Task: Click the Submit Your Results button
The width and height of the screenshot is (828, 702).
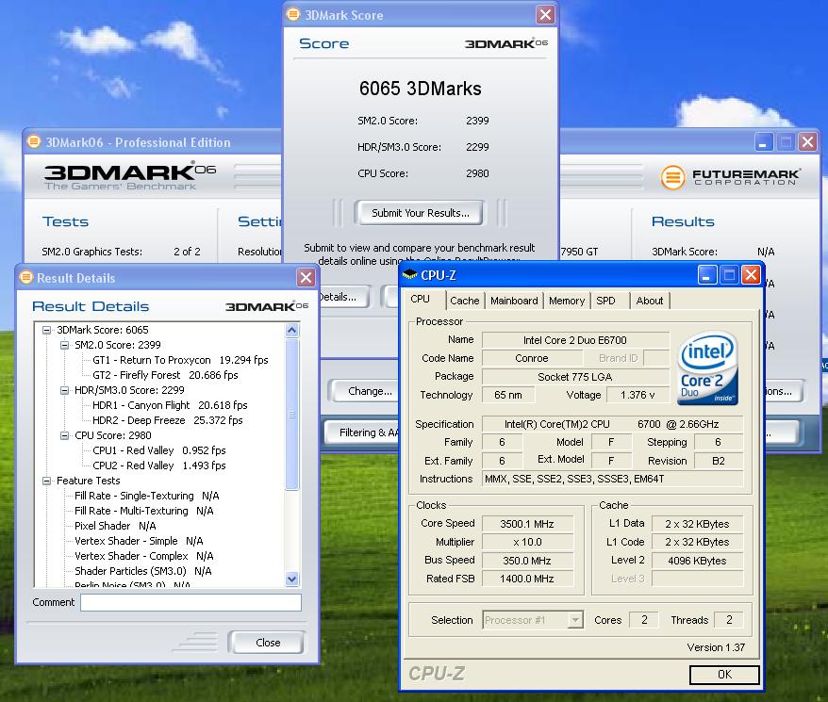Action: (421, 213)
